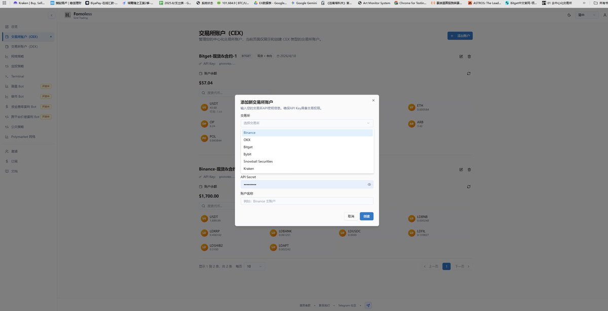This screenshot has height=311, width=608.
Task: Choose Snowball Securities exchange option
Action: point(307,161)
